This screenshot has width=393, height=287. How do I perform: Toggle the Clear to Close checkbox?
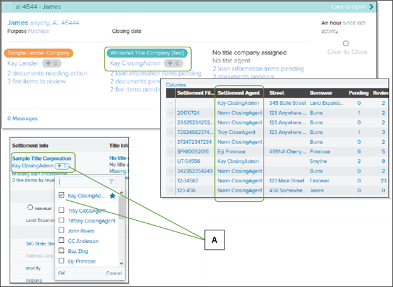tap(346, 44)
